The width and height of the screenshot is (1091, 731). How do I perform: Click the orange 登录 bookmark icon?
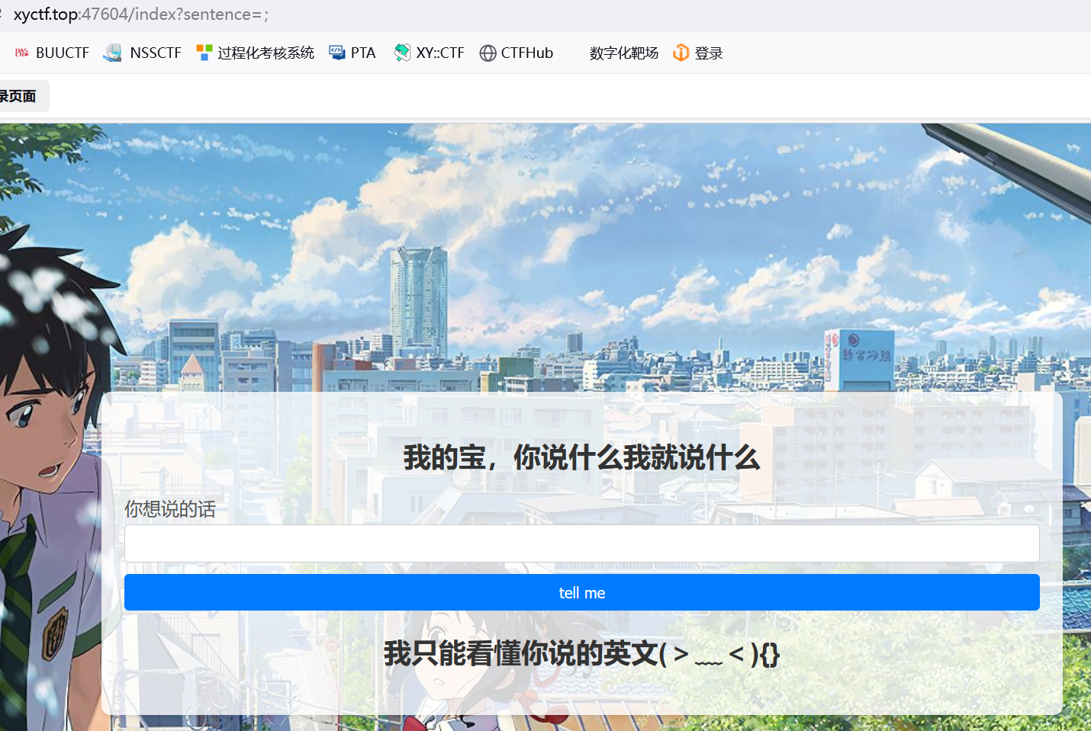(x=681, y=53)
